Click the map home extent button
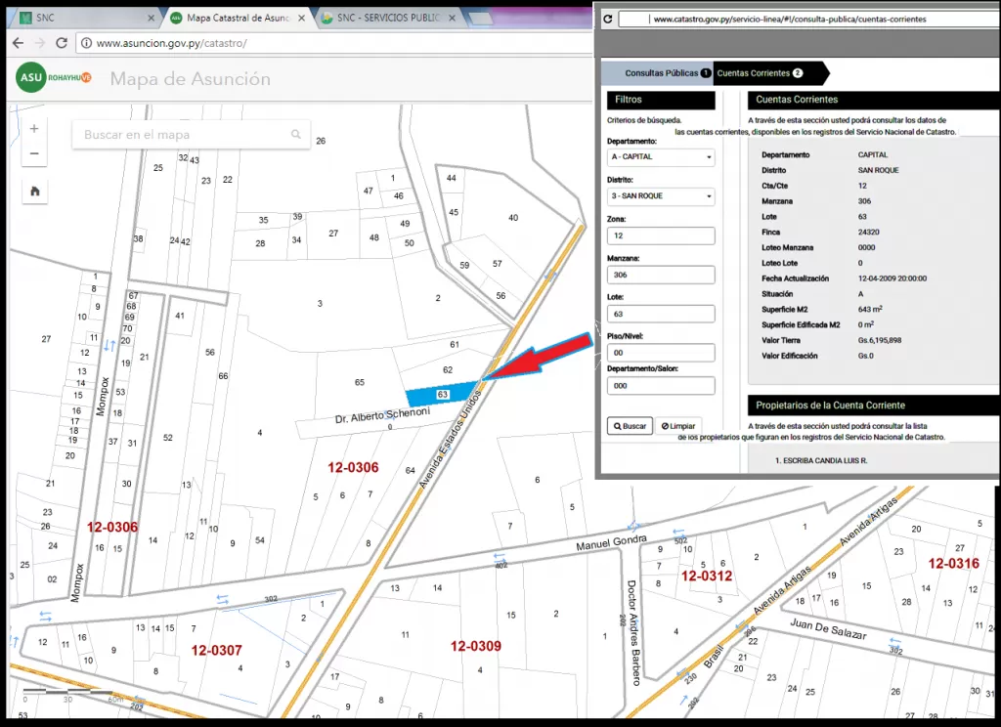The height and width of the screenshot is (727, 1001). pos(34,191)
